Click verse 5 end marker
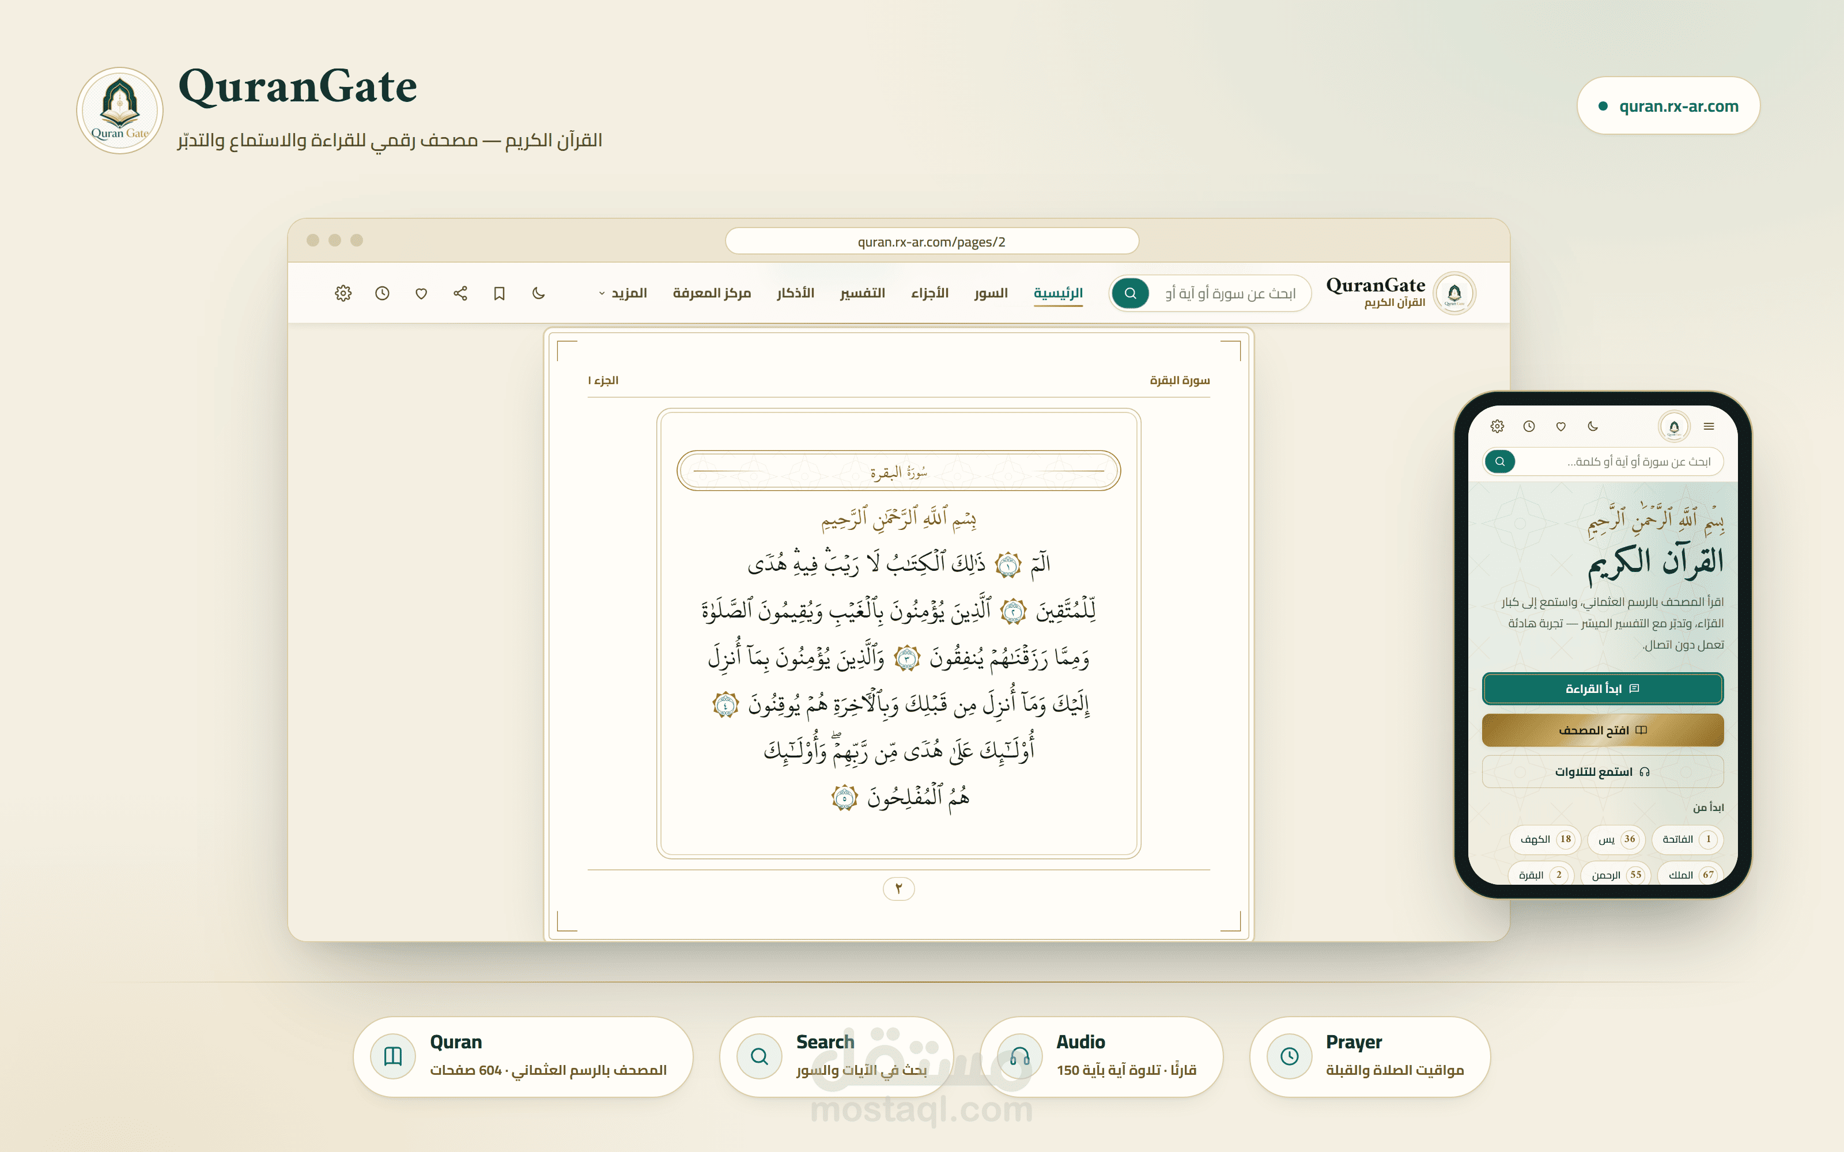The width and height of the screenshot is (1844, 1152). (x=844, y=798)
